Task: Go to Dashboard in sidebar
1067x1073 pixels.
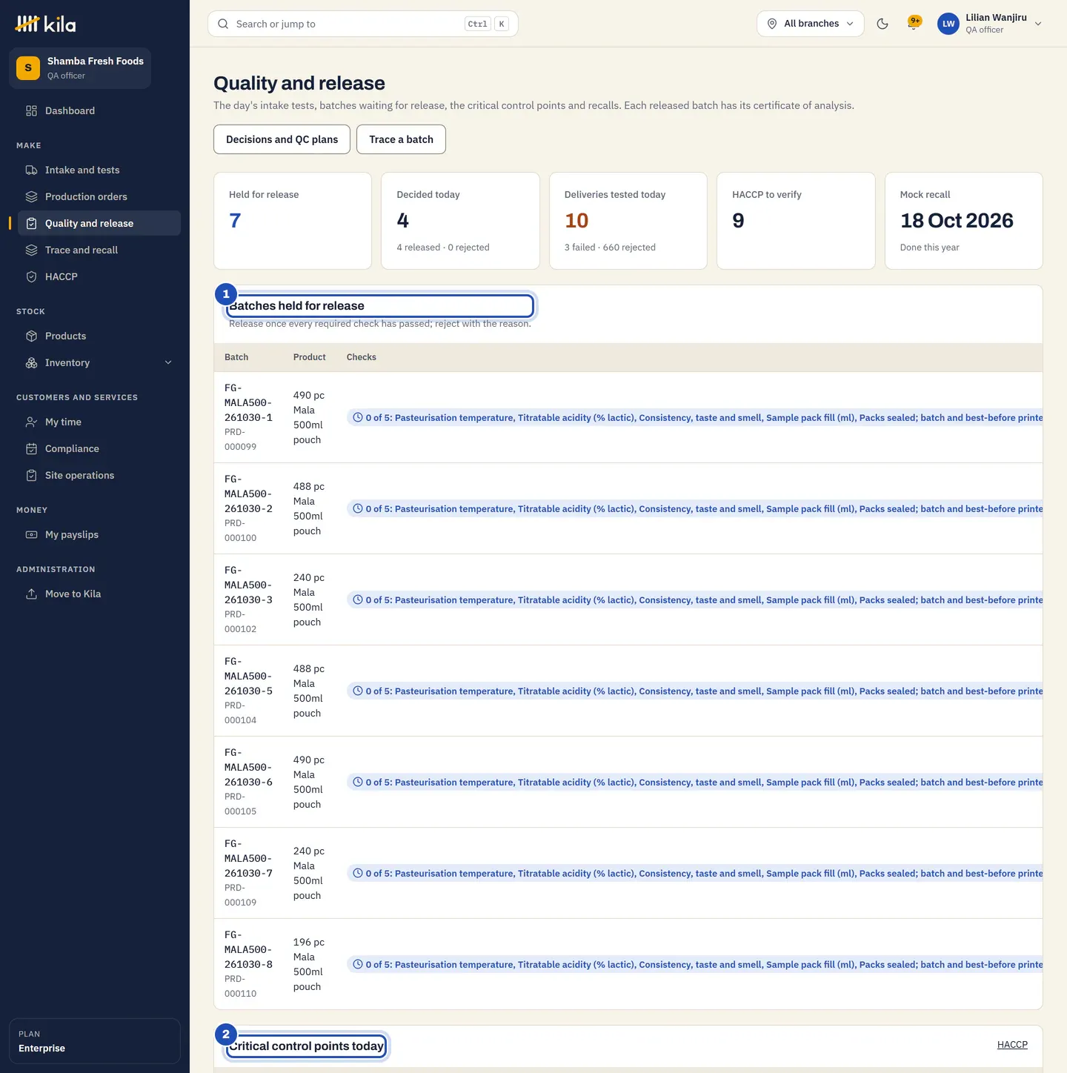Action: point(99,110)
